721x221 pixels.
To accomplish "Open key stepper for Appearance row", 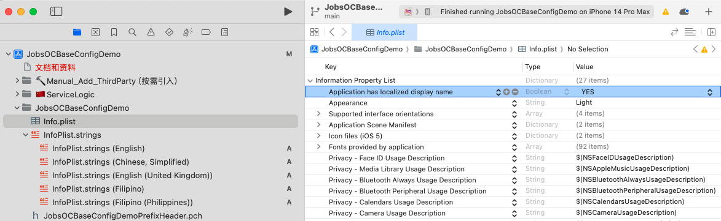I will (x=514, y=103).
